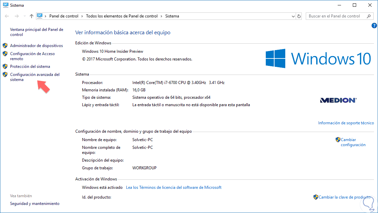Expand chevron before Sistema breadcrumb

click(161, 16)
